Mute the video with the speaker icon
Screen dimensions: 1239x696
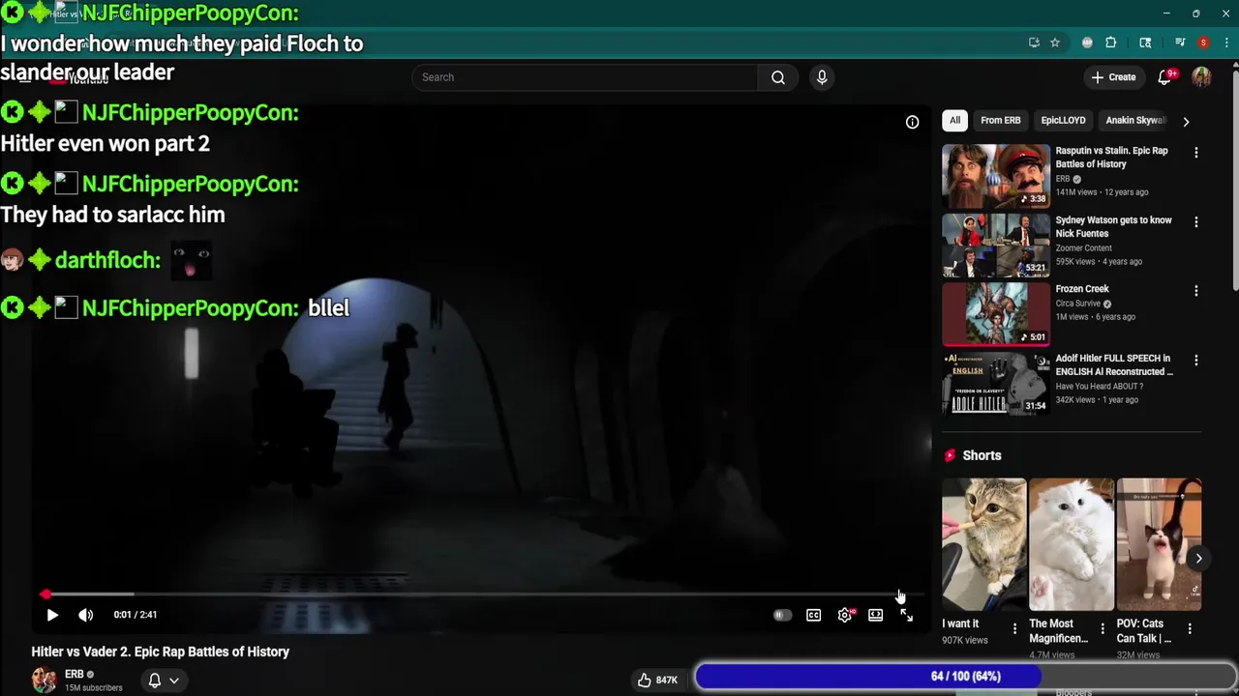pos(86,615)
